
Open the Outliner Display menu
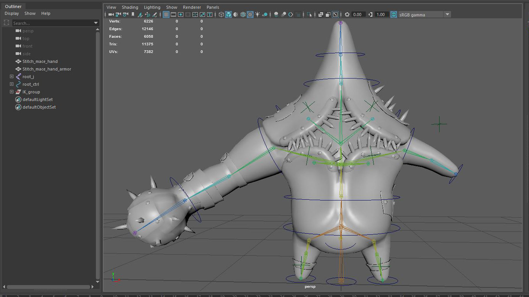(x=12, y=13)
